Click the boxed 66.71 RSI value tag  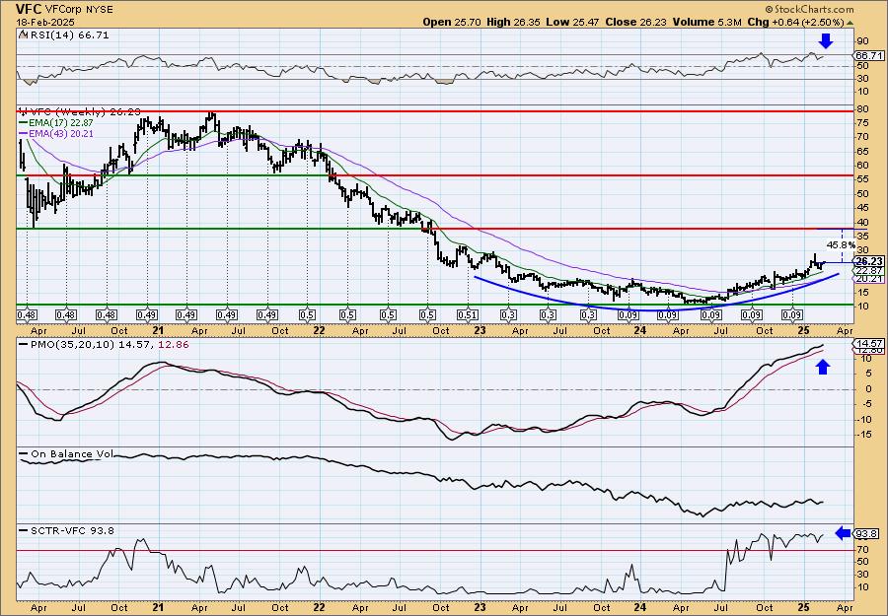point(867,55)
